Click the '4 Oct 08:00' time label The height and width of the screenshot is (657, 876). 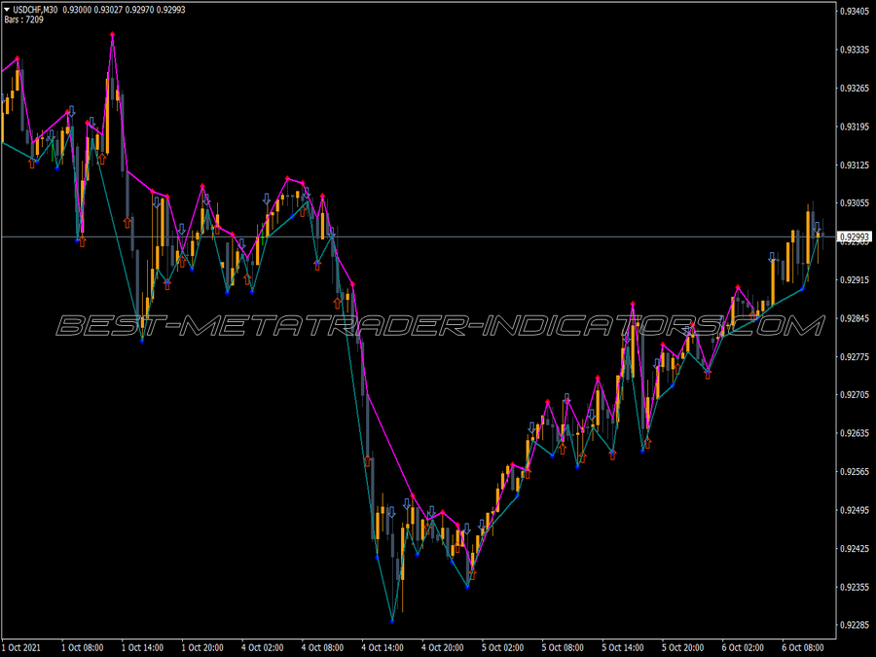click(322, 647)
